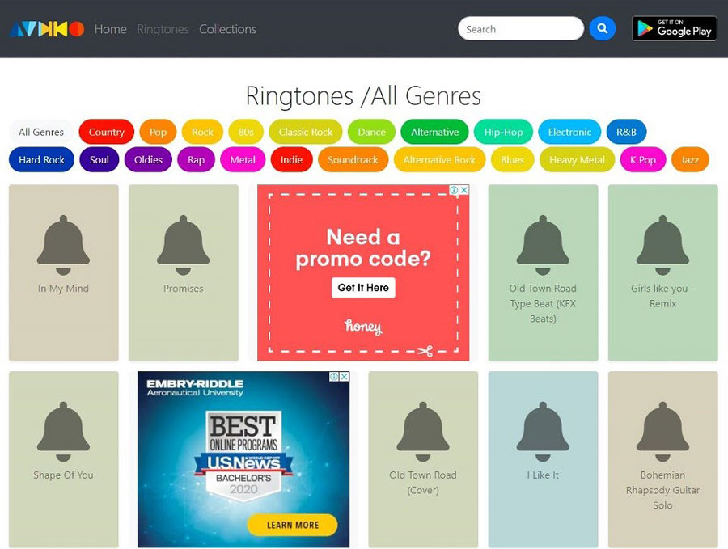Click the bell icon for I Like It

click(543, 432)
